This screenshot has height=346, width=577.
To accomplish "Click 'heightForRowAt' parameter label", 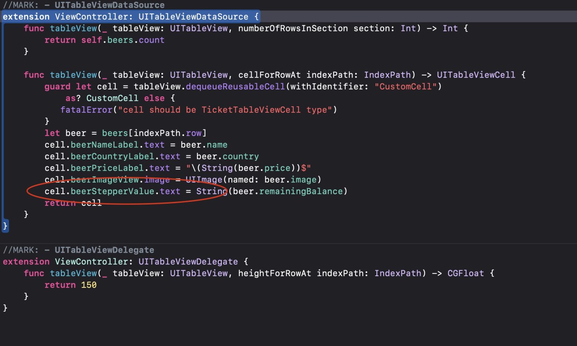I will 275,273.
